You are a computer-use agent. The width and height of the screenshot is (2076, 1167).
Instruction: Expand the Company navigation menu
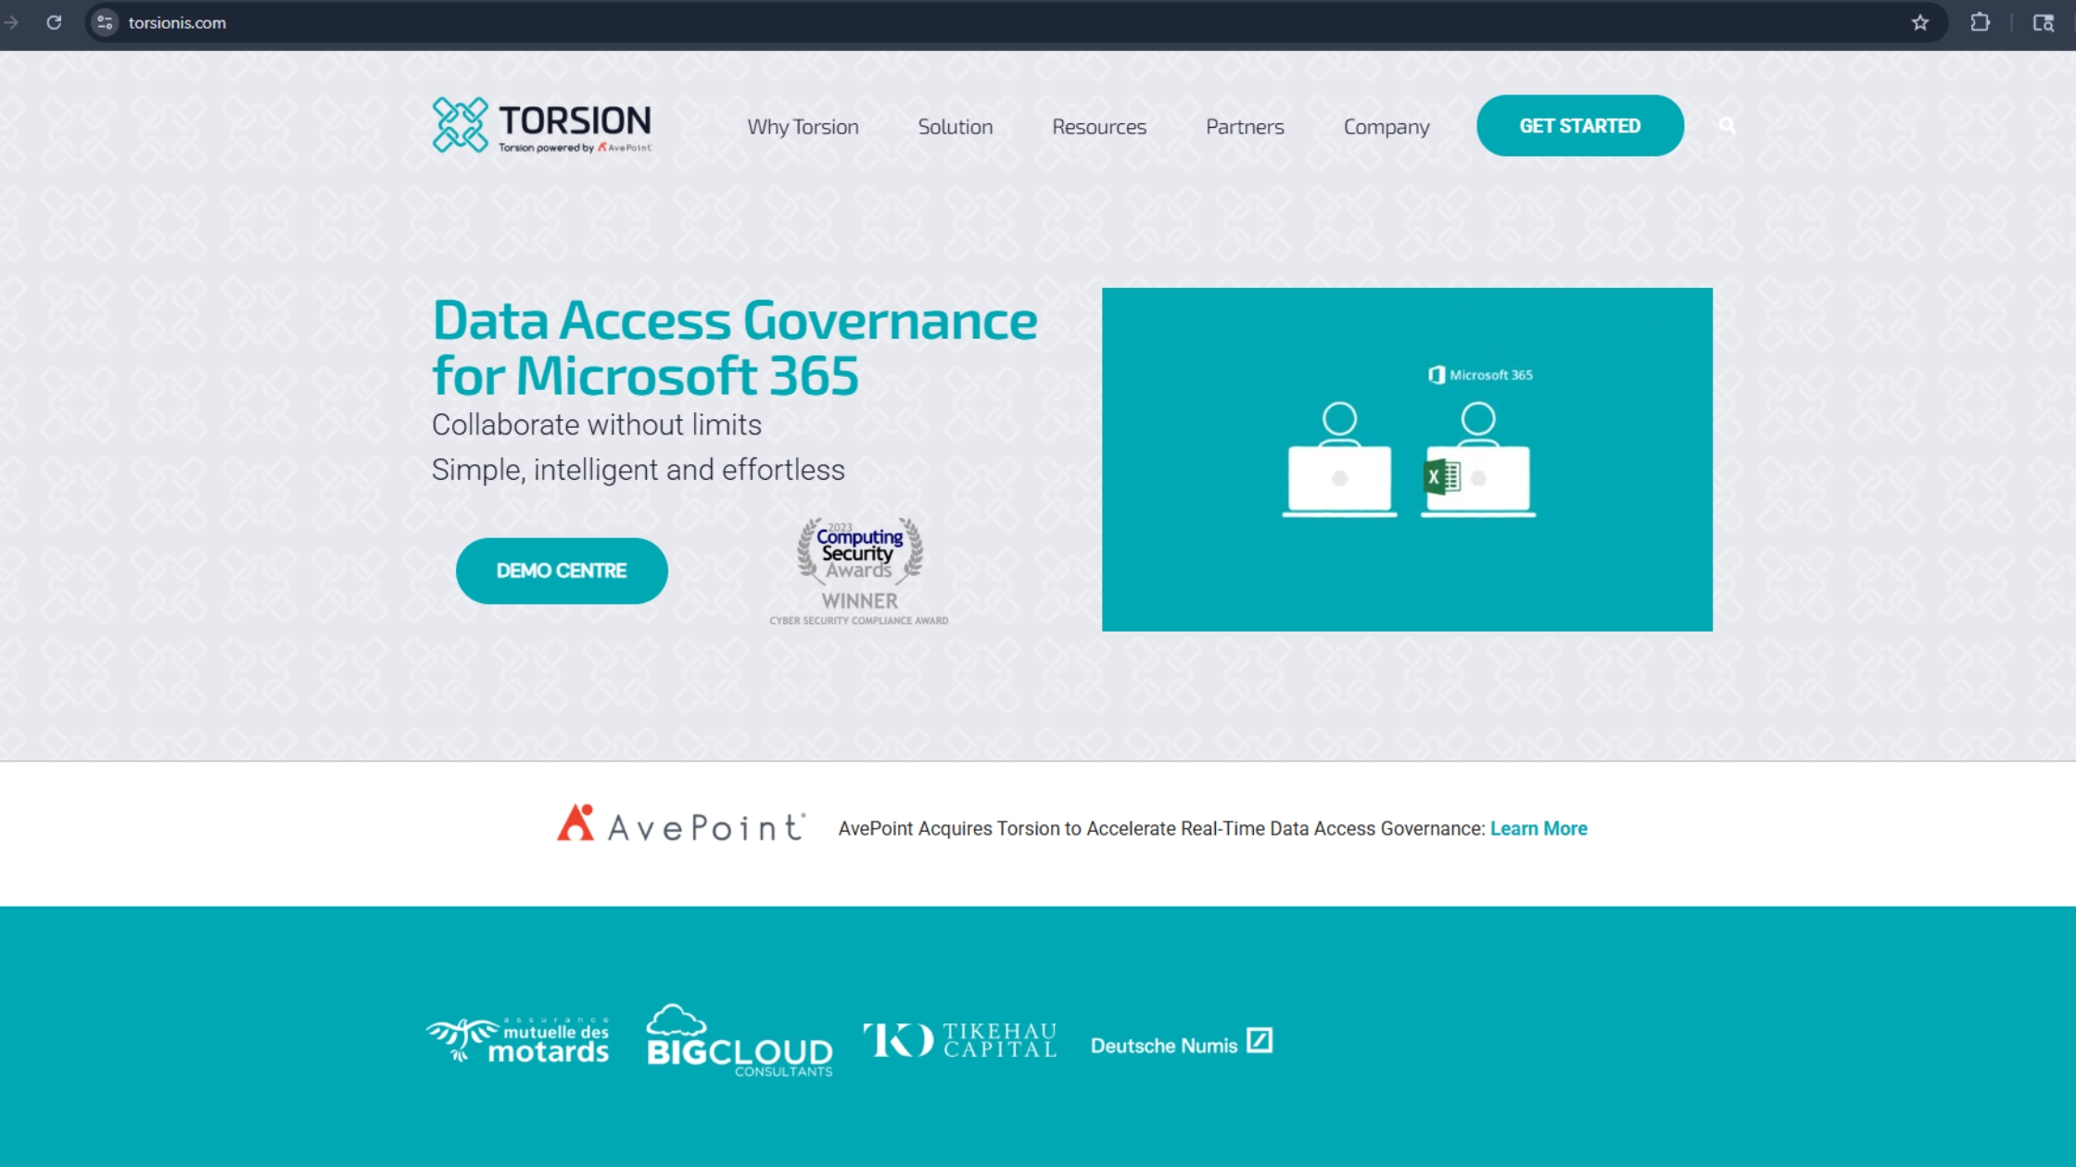point(1386,127)
